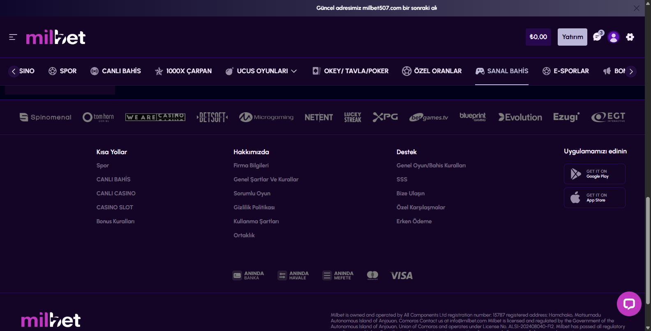Open CANLI BAHİS footer link

(113, 180)
